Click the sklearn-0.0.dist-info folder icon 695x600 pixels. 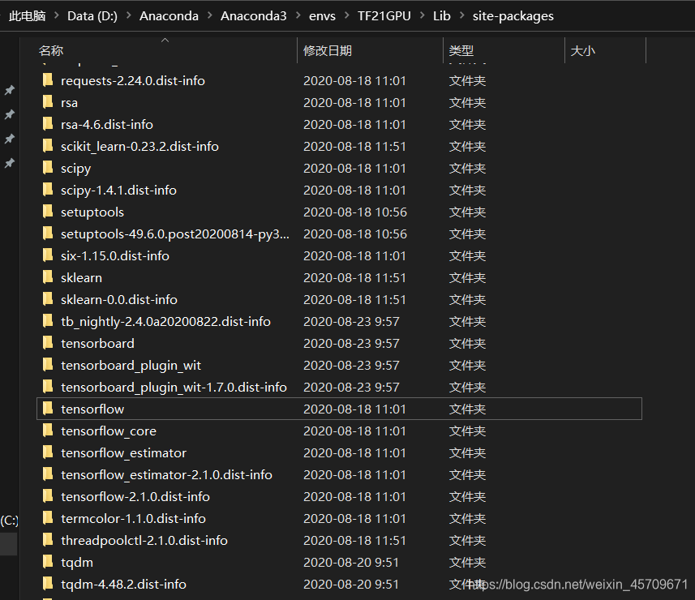[x=47, y=299]
